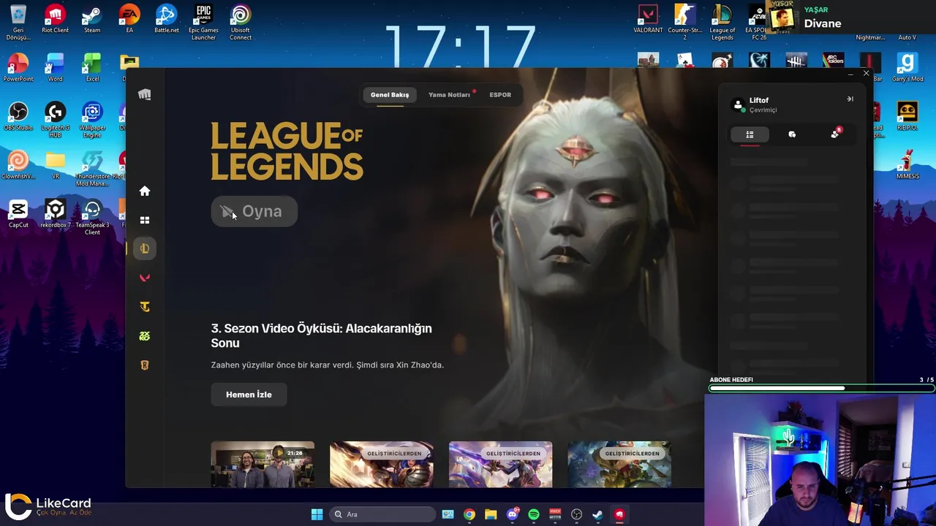Open Google Chrome from the taskbar

(469, 514)
